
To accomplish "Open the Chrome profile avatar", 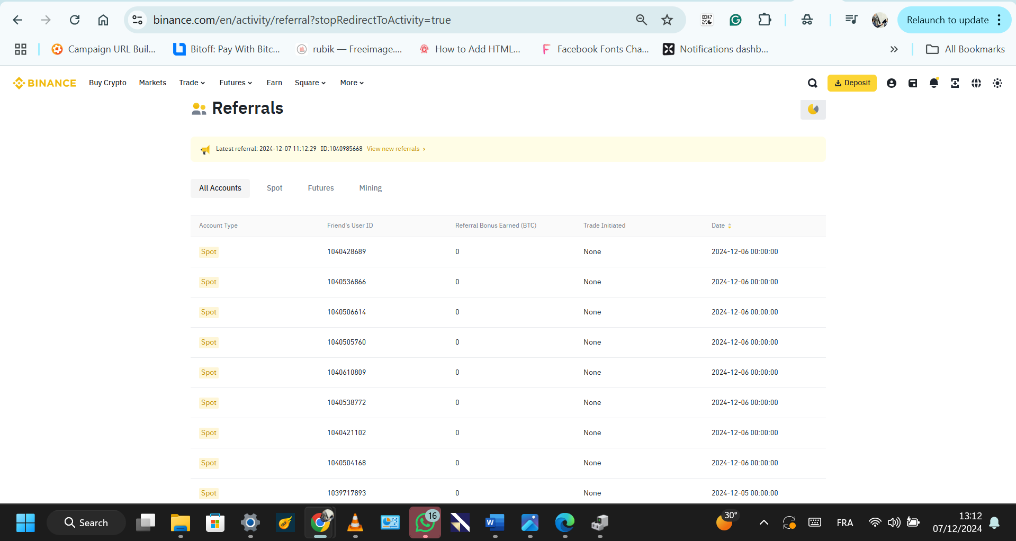I will pyautogui.click(x=879, y=20).
